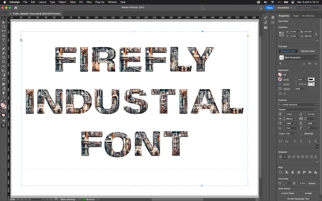Open the Essentials workspace dropdown

pos(285,8)
